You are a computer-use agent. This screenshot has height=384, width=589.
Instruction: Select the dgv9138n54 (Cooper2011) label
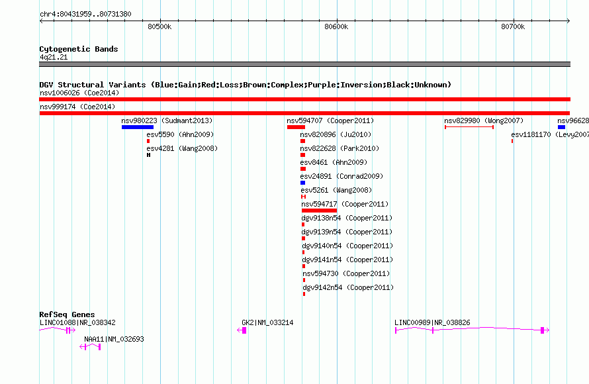pyautogui.click(x=347, y=218)
